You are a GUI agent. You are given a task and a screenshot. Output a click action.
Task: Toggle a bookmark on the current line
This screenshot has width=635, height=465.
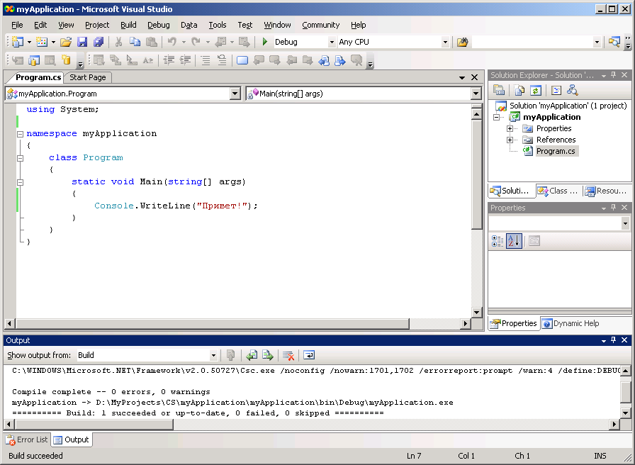[x=242, y=60]
